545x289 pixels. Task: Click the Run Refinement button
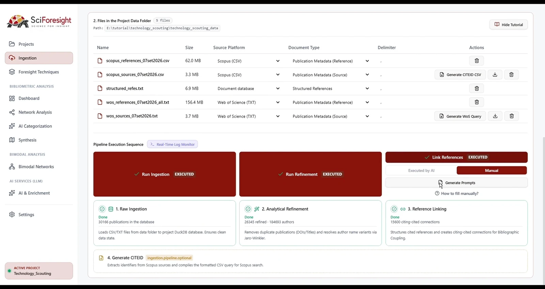click(310, 174)
